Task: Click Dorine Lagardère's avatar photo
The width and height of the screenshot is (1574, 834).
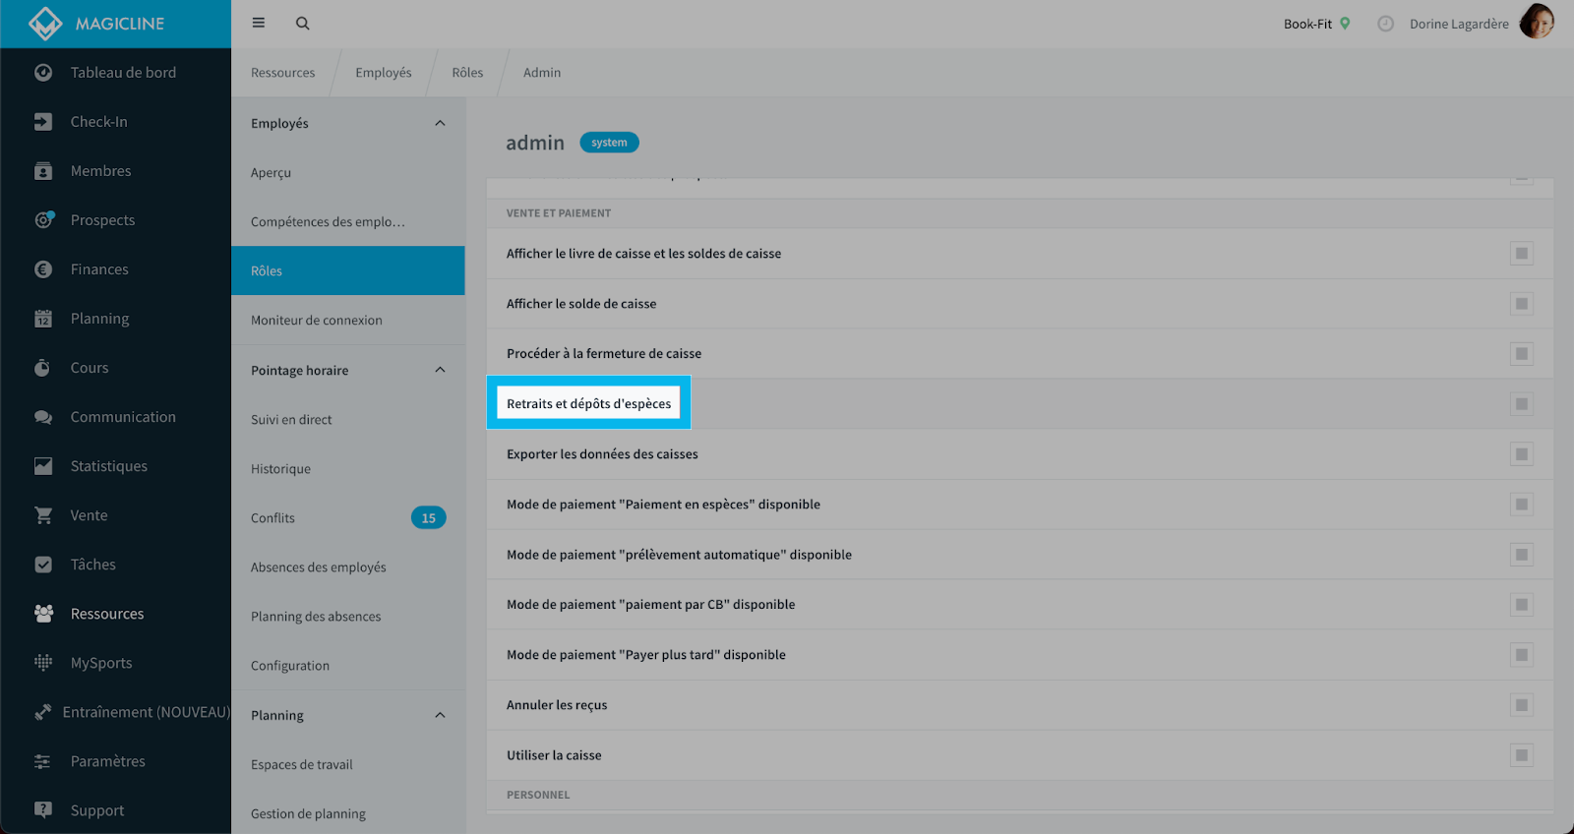Action: (1537, 22)
